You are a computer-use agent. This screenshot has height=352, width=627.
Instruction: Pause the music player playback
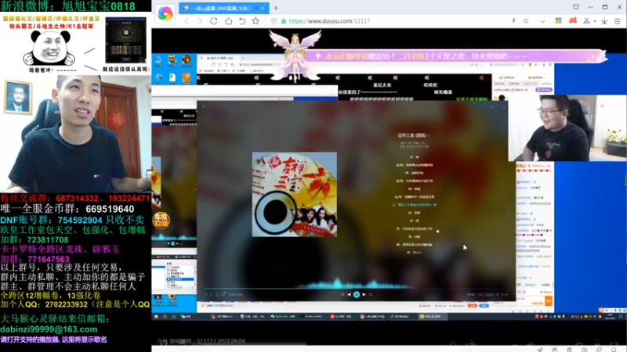(357, 295)
